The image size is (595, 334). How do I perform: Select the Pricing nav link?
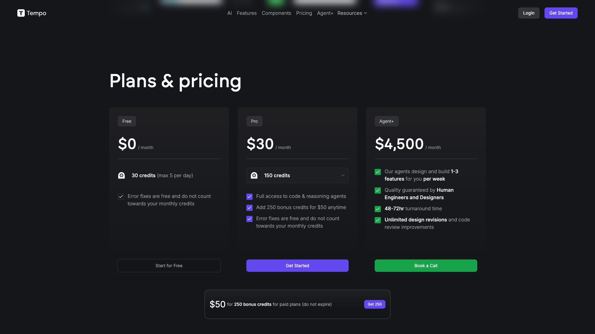point(304,13)
